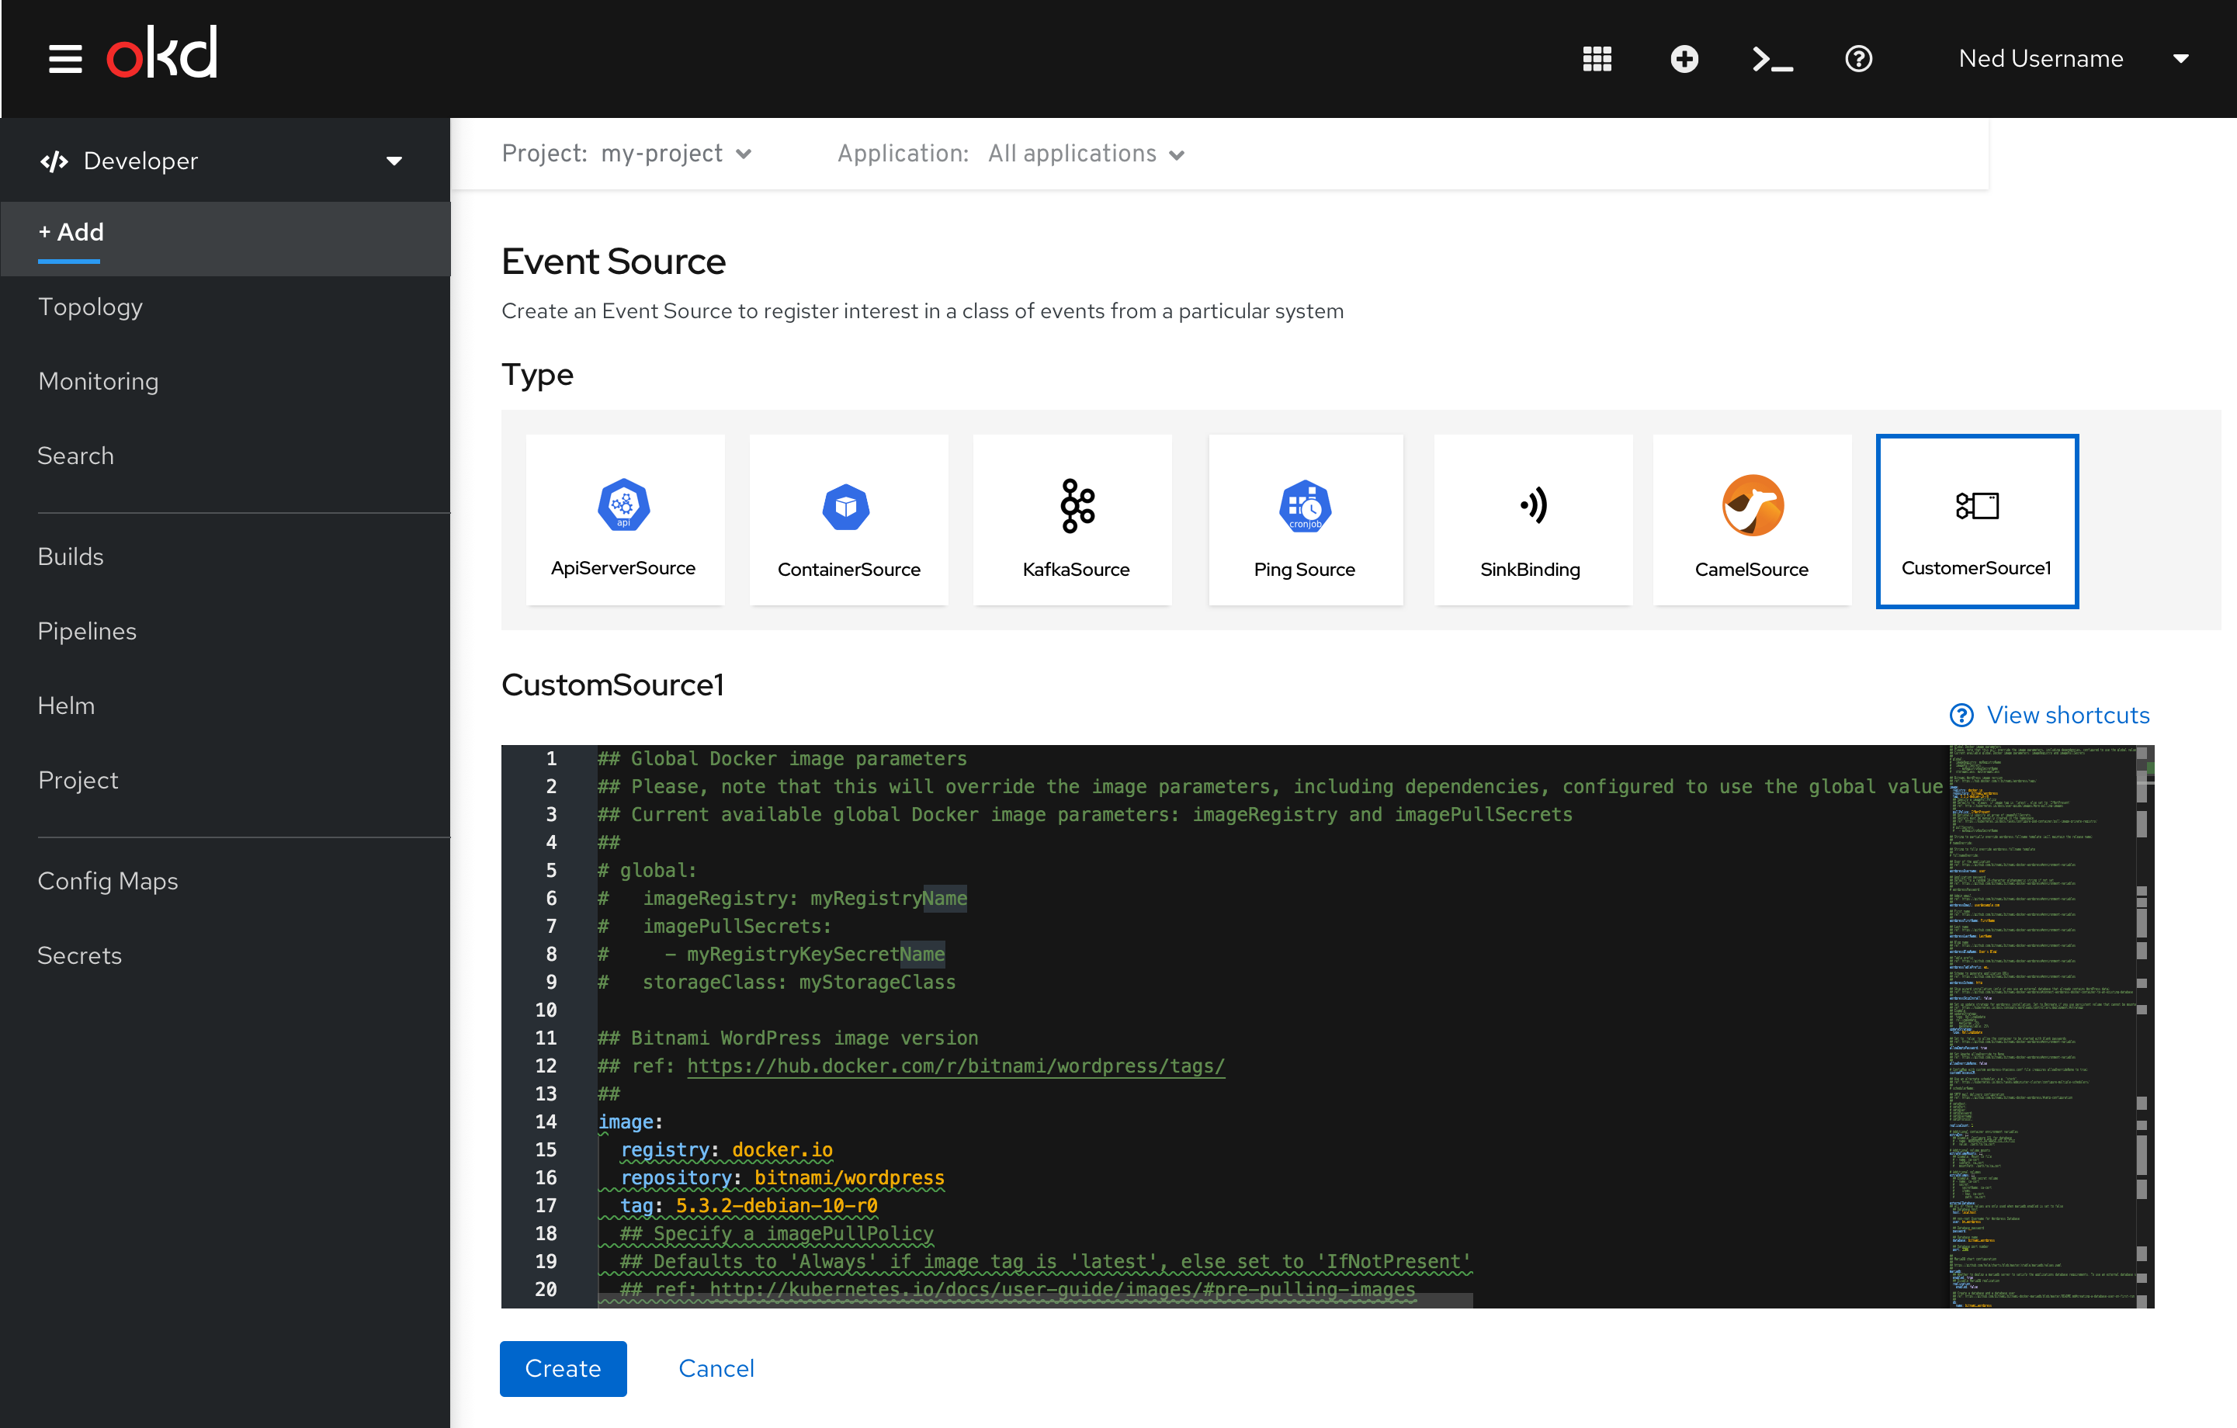Click the grid apps launcher icon
The image size is (2237, 1428).
(x=1598, y=57)
